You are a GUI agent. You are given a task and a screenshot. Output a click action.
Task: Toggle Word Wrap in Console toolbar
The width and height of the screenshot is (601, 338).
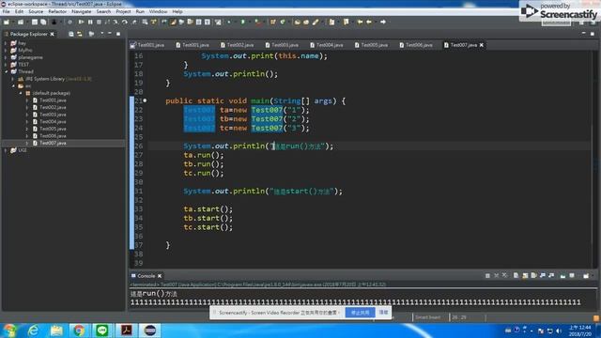[534, 275]
